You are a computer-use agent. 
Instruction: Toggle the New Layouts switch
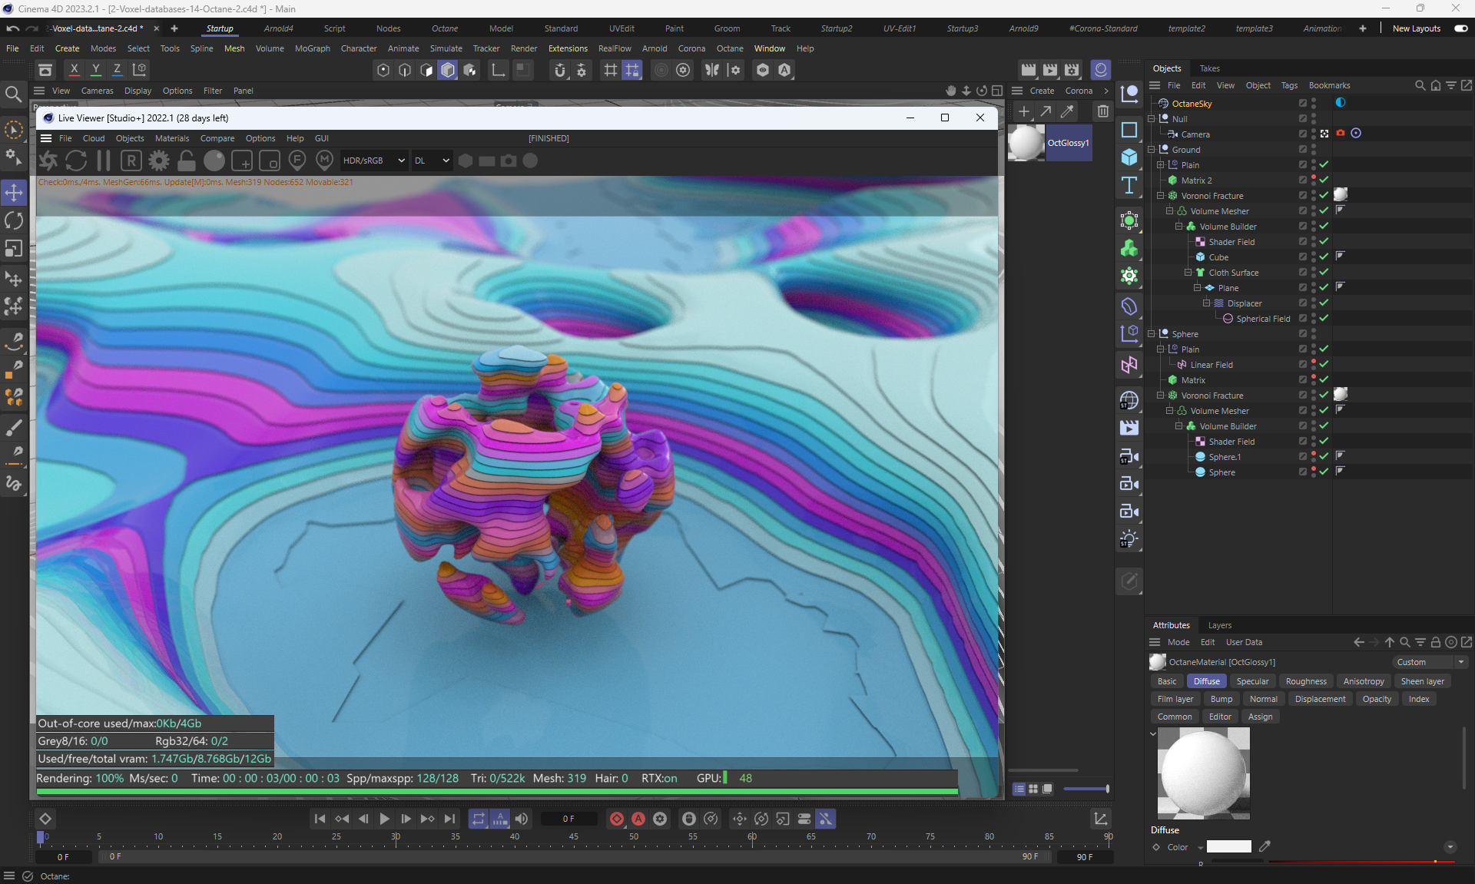1460,28
